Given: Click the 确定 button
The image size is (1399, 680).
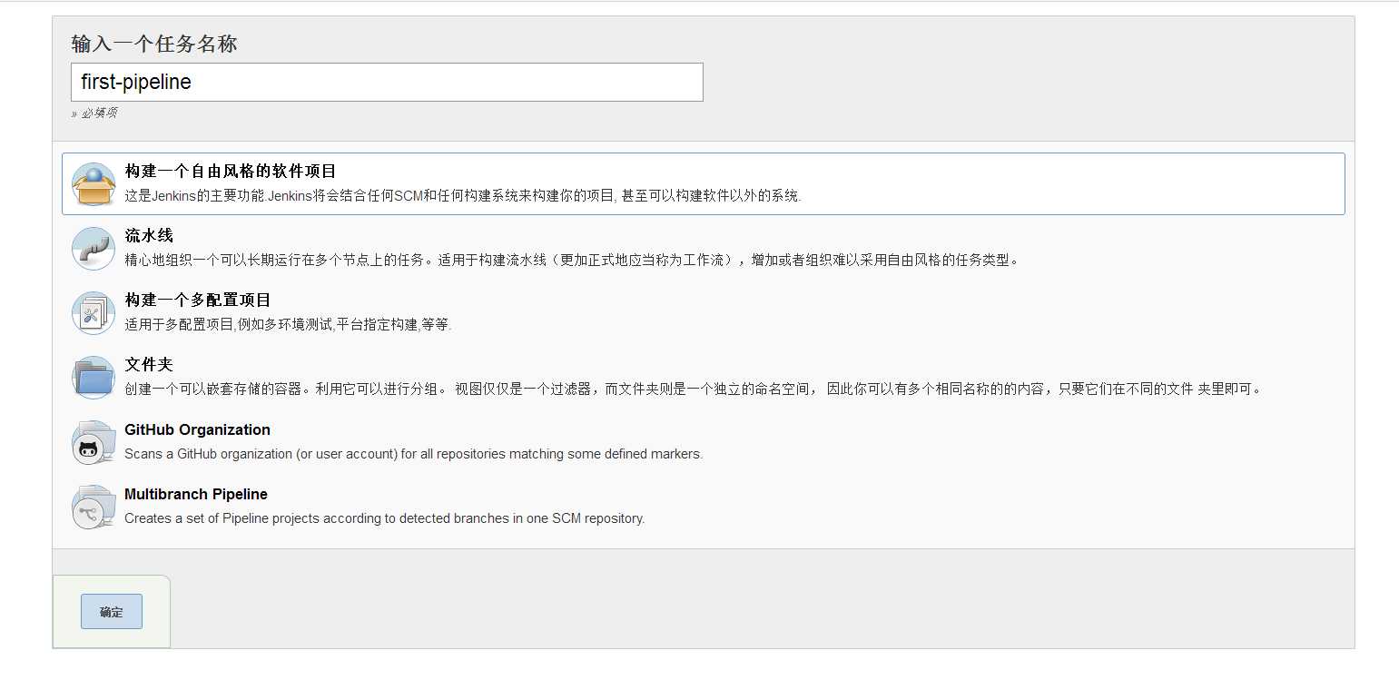Looking at the screenshot, I should click(112, 612).
